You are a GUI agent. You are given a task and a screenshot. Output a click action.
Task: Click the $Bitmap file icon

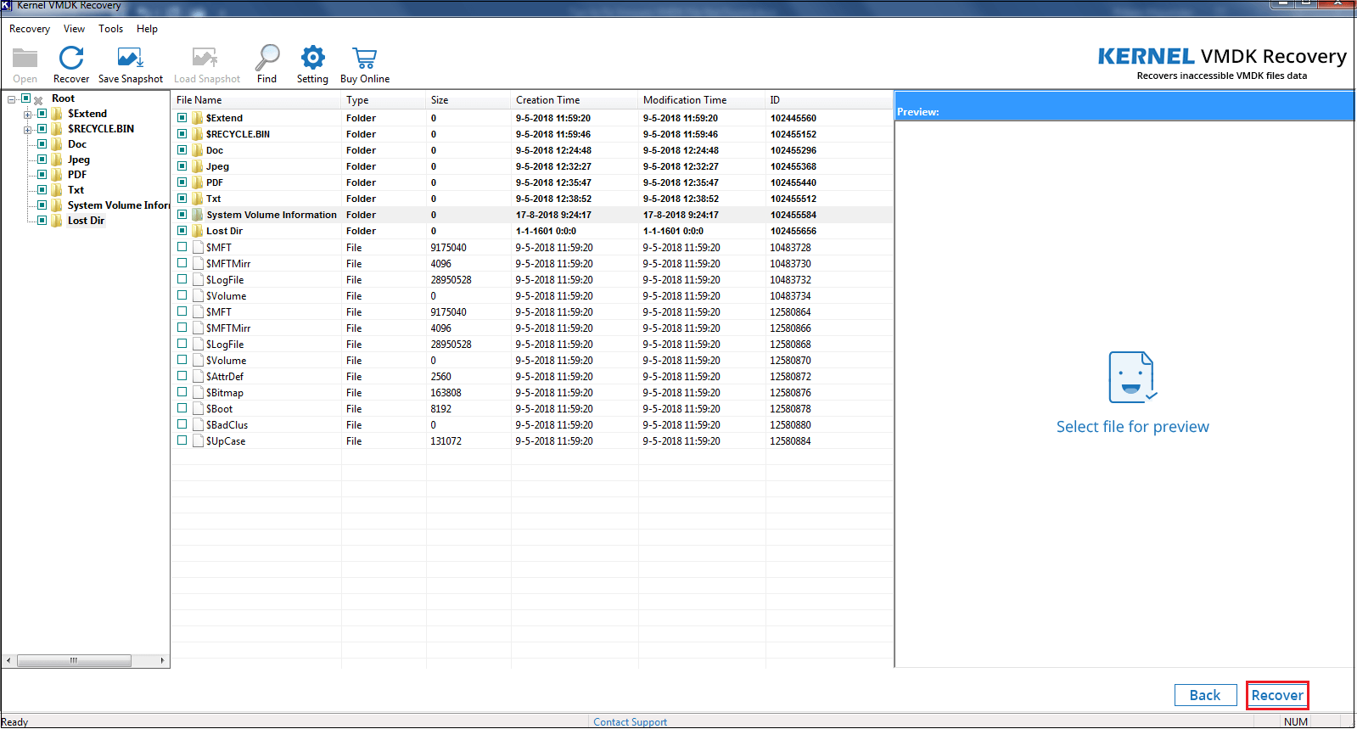pyautogui.click(x=198, y=393)
